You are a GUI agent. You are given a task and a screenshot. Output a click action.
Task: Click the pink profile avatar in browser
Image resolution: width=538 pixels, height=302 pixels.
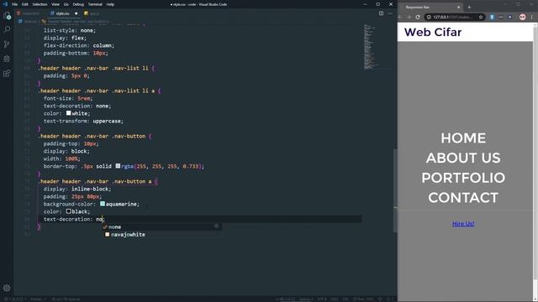[523, 17]
